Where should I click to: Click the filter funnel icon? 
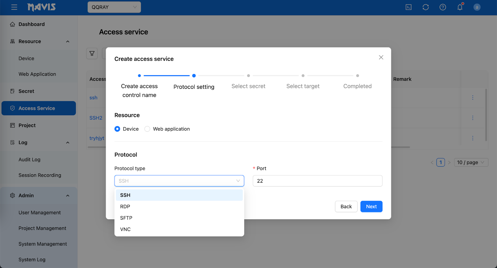92,53
